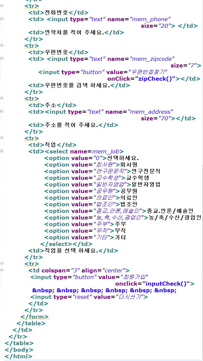The height and width of the screenshot is (361, 203).
Task: Click the mem_job select name
Action: coord(106,151)
